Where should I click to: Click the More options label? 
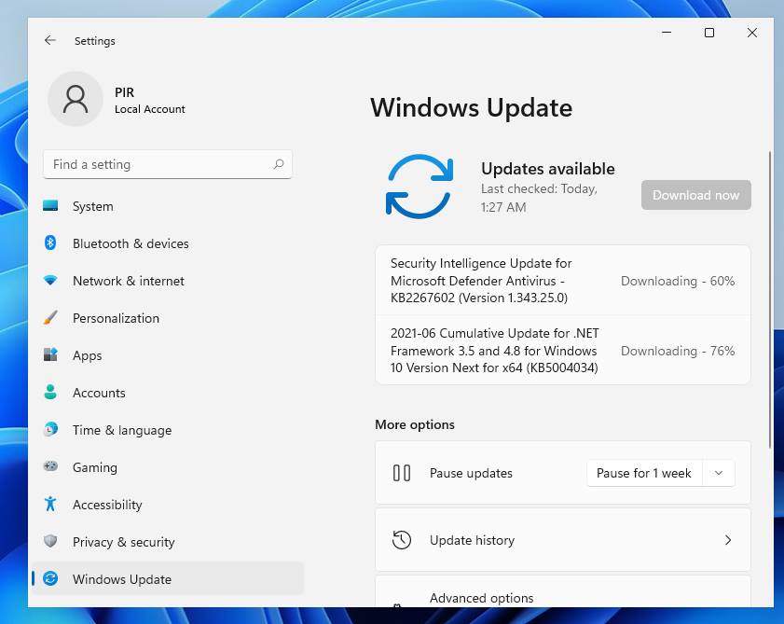tap(415, 424)
